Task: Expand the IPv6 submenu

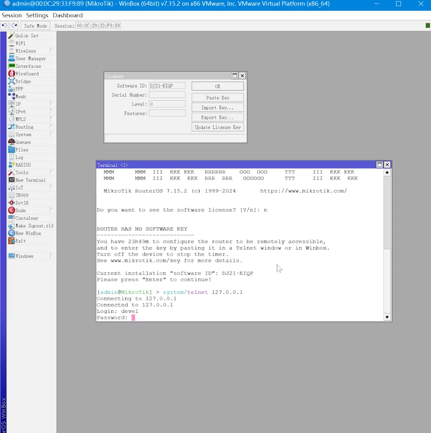Action: (x=51, y=111)
